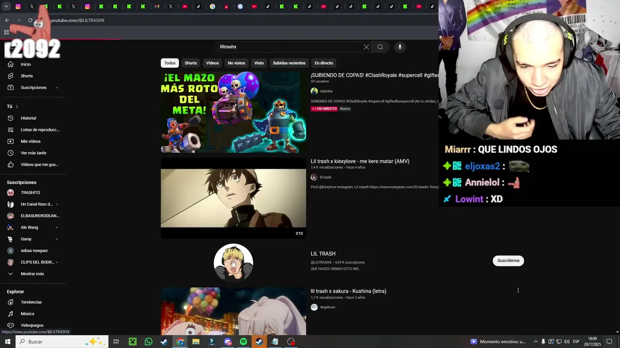Screen dimensions: 620x348
Task: Open the Clash Royale live stream thumbnail
Action: (x=233, y=112)
